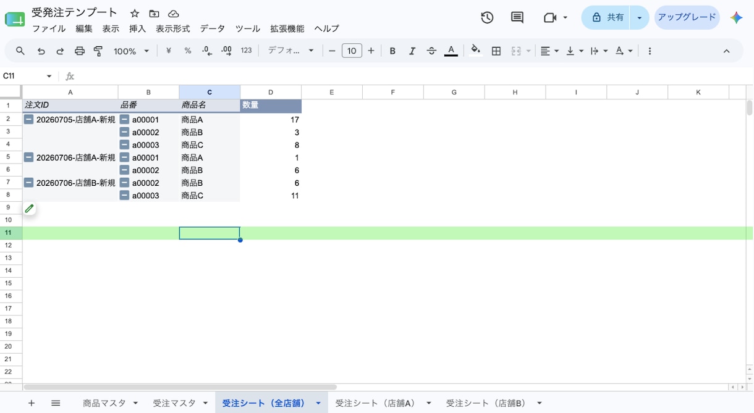Redo the last undone action
The height and width of the screenshot is (413, 754).
tap(60, 51)
